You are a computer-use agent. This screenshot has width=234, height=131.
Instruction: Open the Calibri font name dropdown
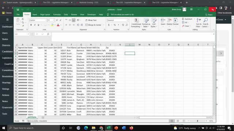46,20
